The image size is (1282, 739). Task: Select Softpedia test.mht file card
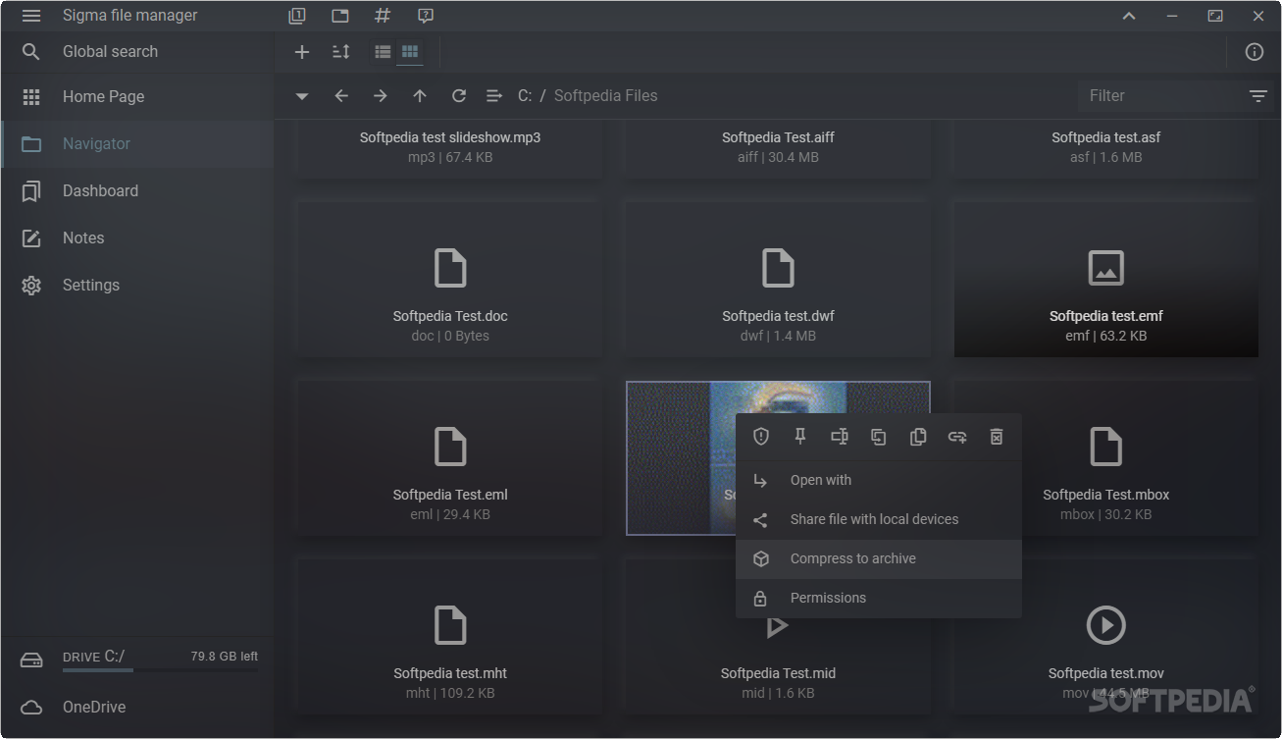click(x=450, y=637)
